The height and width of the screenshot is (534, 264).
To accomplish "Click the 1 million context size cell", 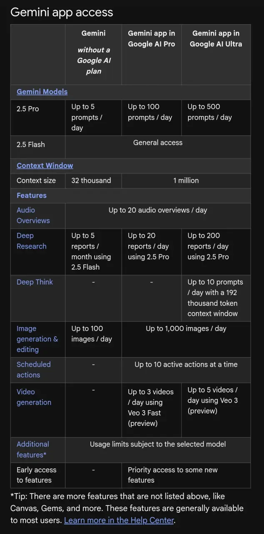I will (x=186, y=181).
